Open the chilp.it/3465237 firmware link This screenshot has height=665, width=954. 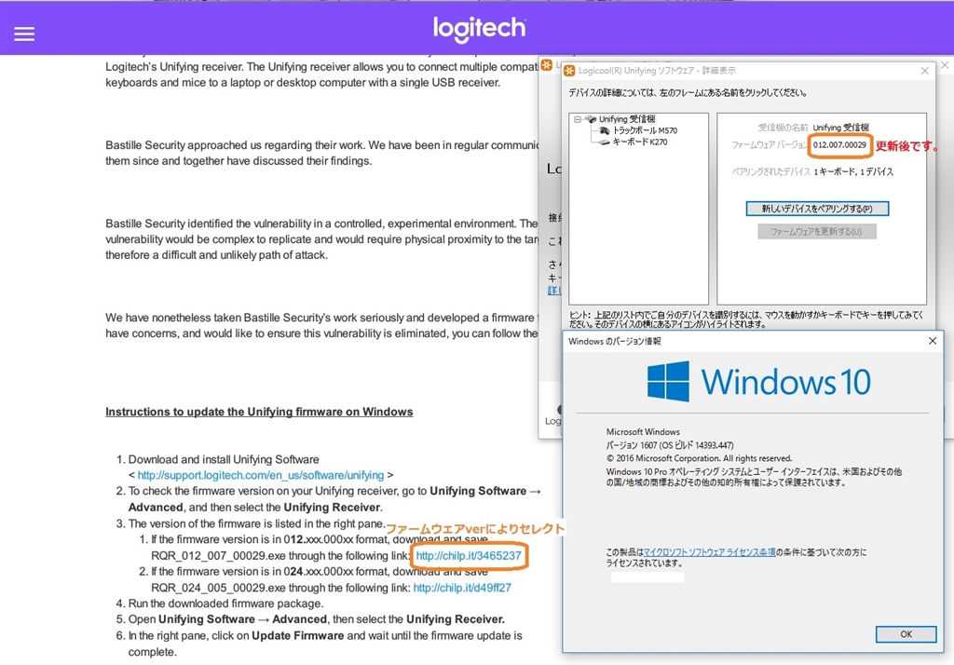coord(469,555)
